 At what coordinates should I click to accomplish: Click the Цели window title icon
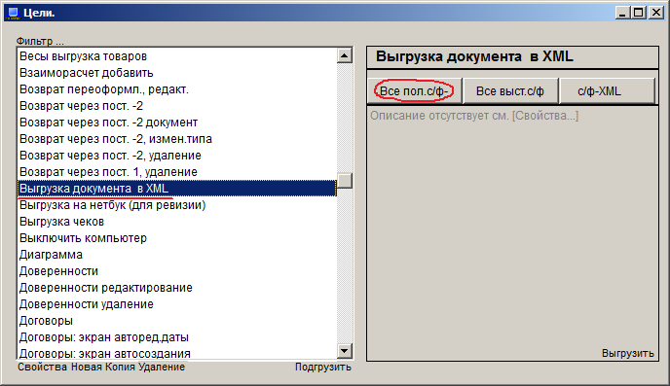(14, 13)
